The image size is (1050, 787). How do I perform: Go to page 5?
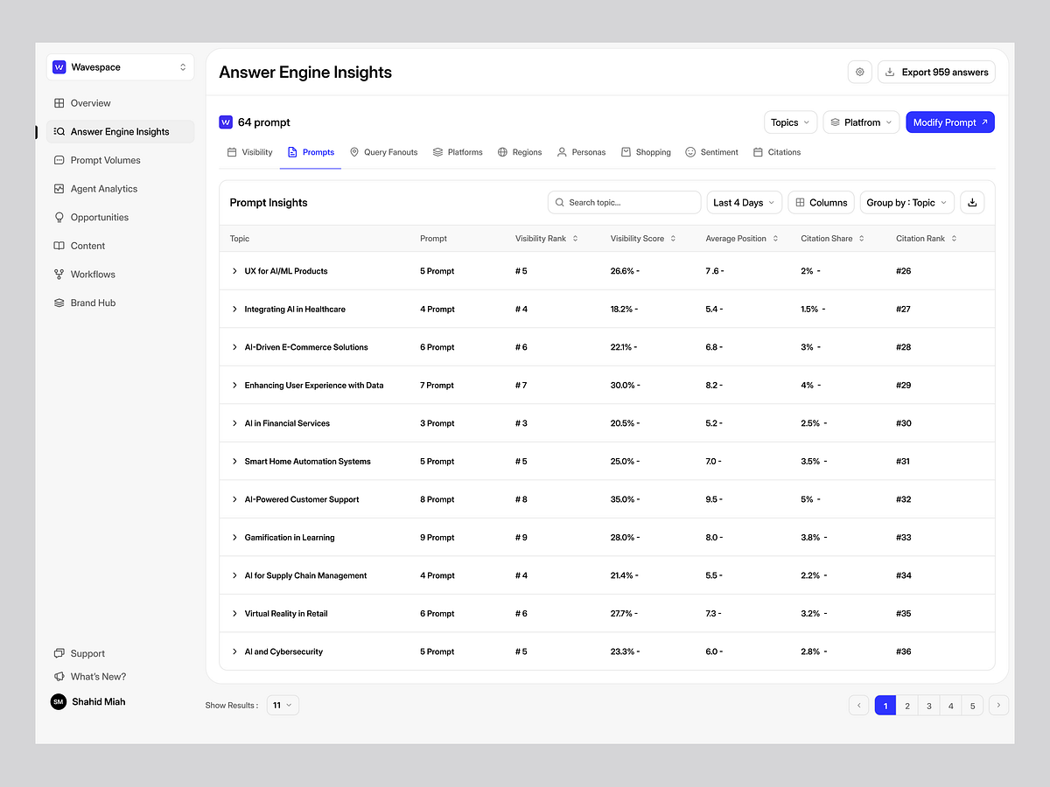click(972, 706)
